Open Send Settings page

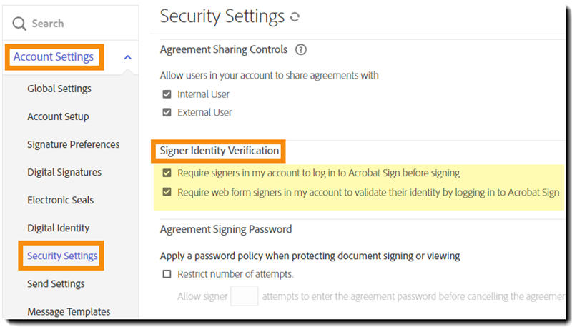(x=56, y=283)
